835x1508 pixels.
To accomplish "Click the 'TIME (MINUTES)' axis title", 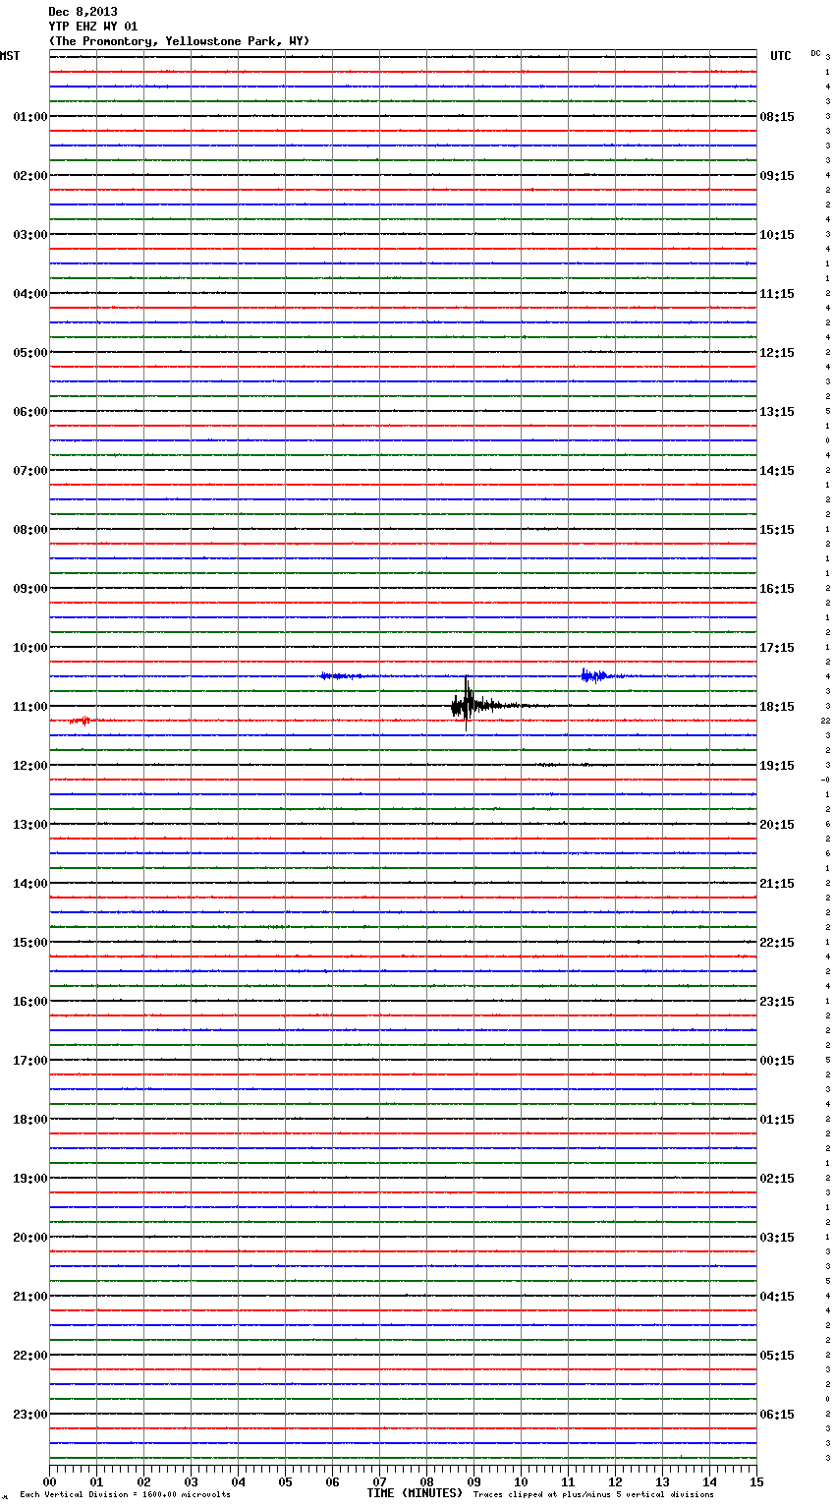I will [x=415, y=1493].
